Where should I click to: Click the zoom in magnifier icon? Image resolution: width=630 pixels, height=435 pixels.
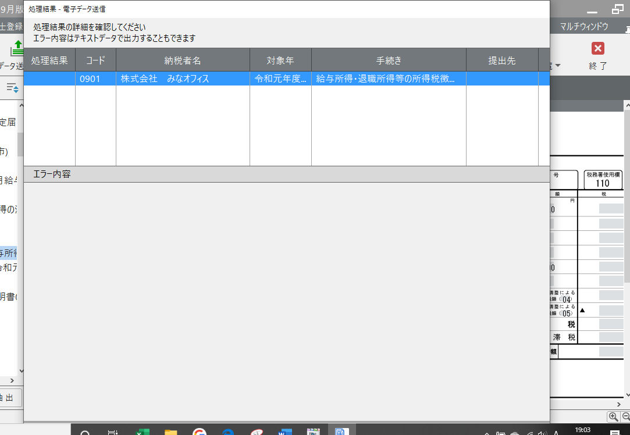coord(613,416)
